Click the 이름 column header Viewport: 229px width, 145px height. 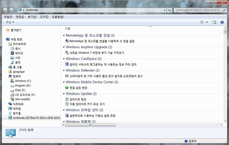click(x=68, y=29)
